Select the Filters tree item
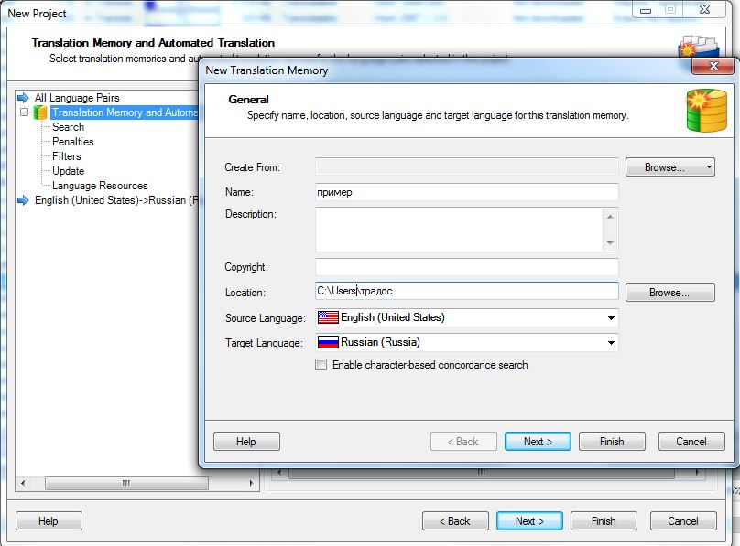 pyautogui.click(x=67, y=156)
